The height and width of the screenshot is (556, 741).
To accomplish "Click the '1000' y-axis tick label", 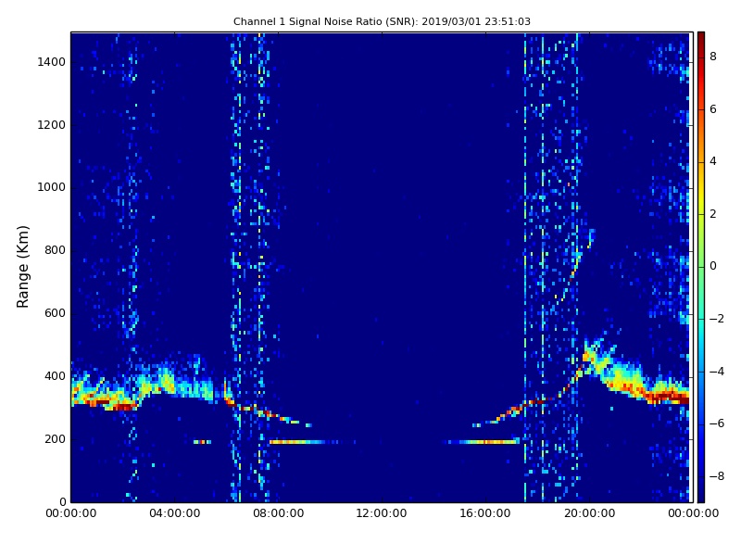I will coord(51,187).
